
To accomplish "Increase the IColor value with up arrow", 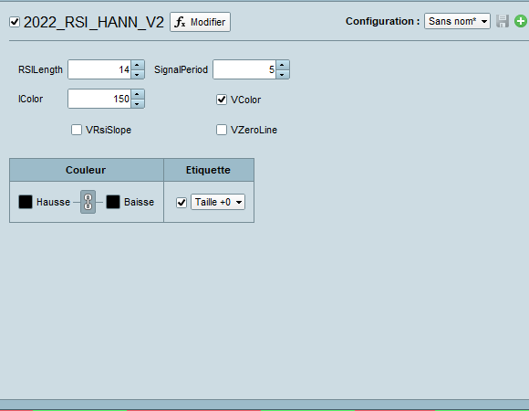I will (x=138, y=94).
